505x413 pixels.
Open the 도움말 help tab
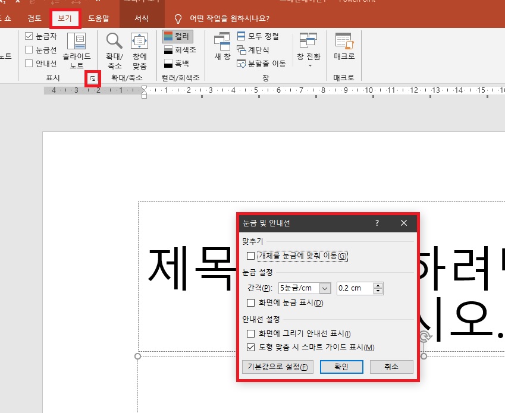(99, 18)
